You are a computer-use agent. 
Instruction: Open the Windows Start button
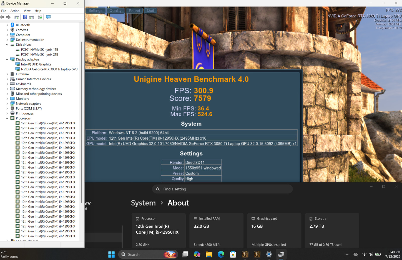point(111,254)
